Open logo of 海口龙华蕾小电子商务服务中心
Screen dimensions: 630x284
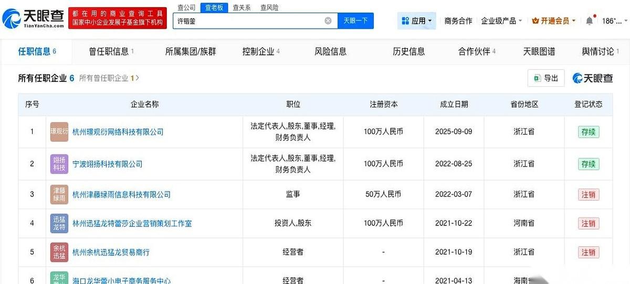tap(59, 278)
